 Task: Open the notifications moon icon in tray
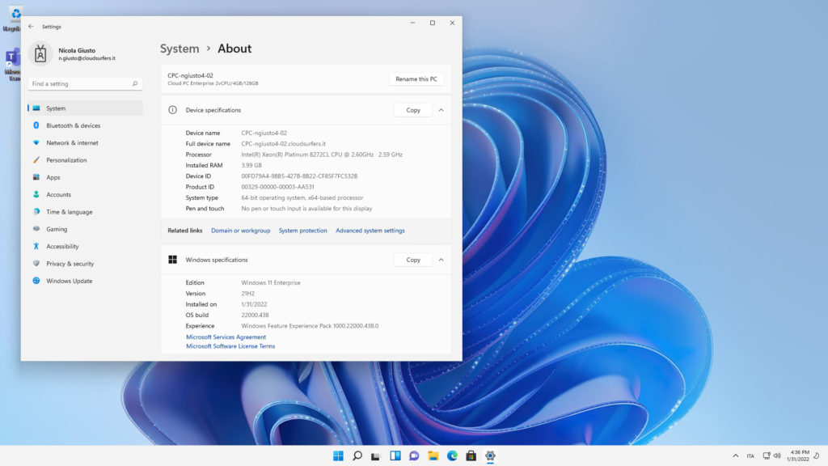817,455
